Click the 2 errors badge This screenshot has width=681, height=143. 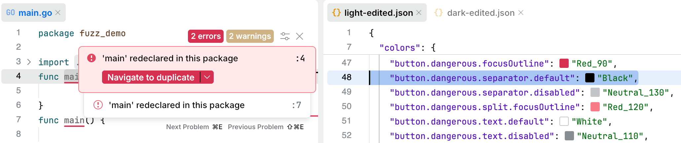206,36
